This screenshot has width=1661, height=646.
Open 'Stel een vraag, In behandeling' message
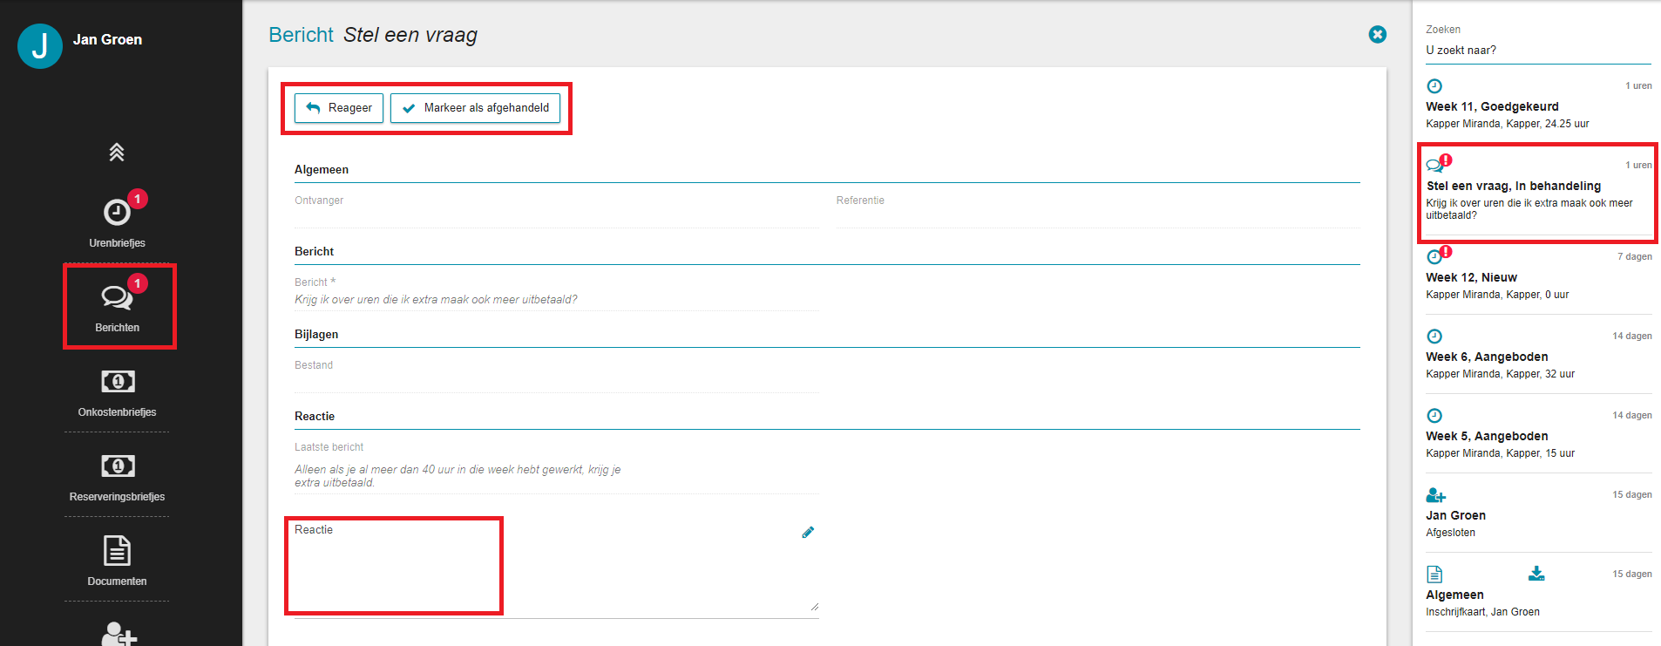pos(1538,191)
